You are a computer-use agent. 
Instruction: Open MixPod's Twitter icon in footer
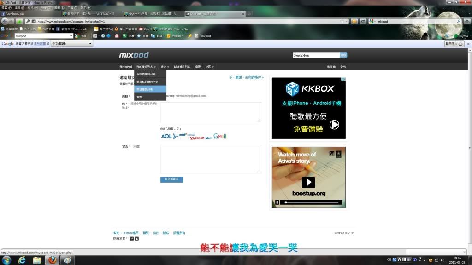136,239
